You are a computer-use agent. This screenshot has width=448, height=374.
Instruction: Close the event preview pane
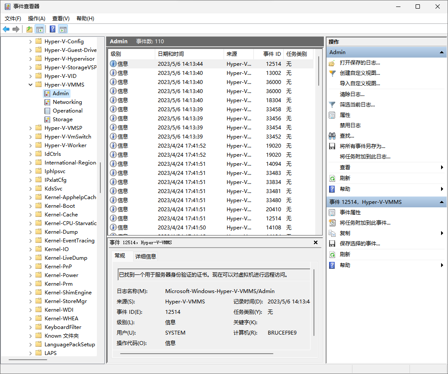(x=316, y=242)
